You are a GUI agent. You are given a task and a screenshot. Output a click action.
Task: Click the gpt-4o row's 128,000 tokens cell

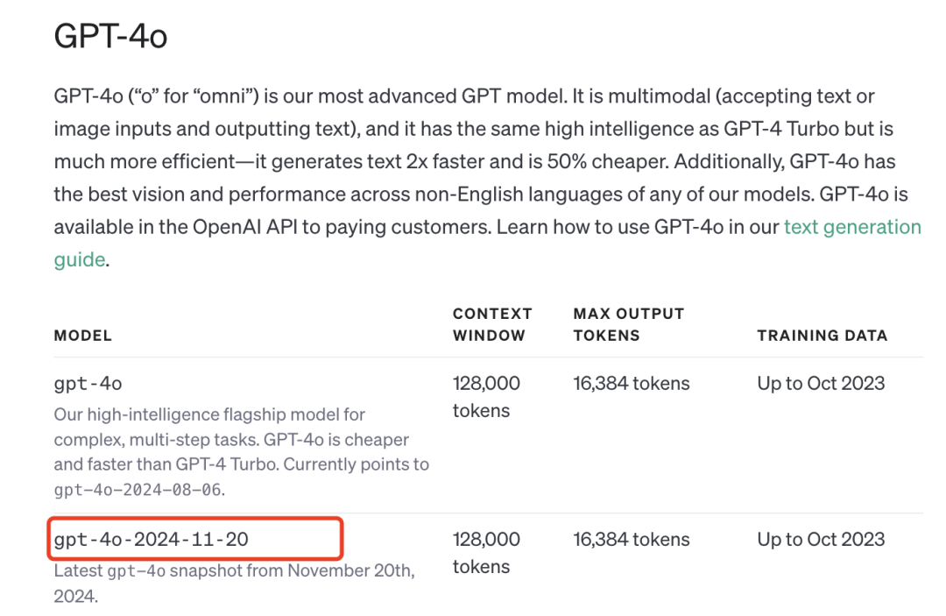[x=486, y=397]
